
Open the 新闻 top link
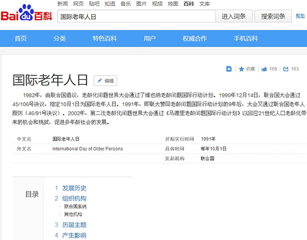pyautogui.click(x=63, y=4)
